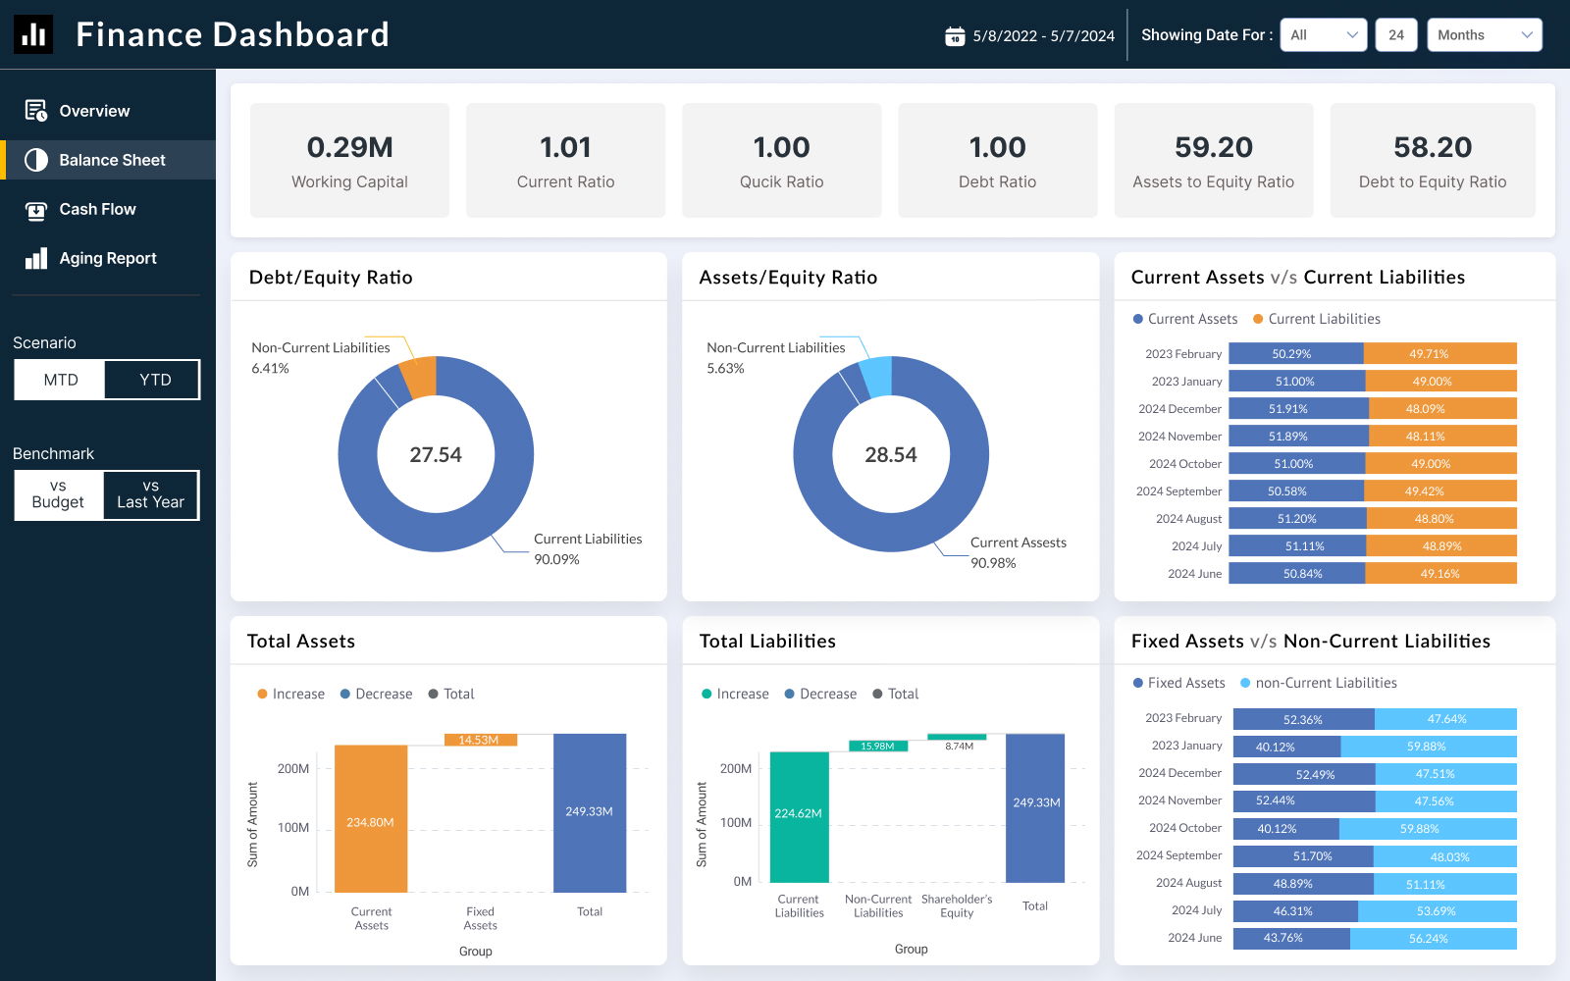Screen dimensions: 1570x981
Task: Go to the Aging Report page
Action: [x=107, y=258]
